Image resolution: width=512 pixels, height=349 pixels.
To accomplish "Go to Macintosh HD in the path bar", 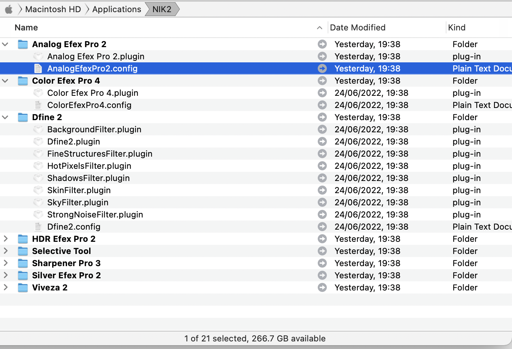I will click(x=53, y=9).
